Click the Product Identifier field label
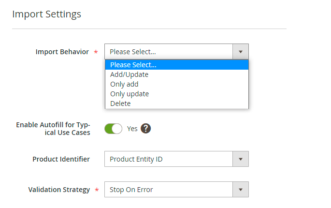The height and width of the screenshot is (208, 331). point(61,159)
